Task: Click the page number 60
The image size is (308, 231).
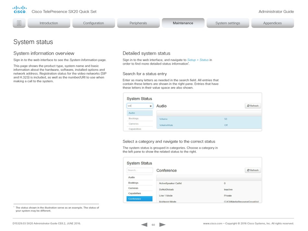Action: (x=153, y=225)
